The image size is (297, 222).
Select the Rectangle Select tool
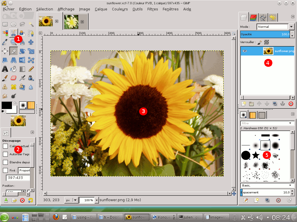tap(5, 24)
